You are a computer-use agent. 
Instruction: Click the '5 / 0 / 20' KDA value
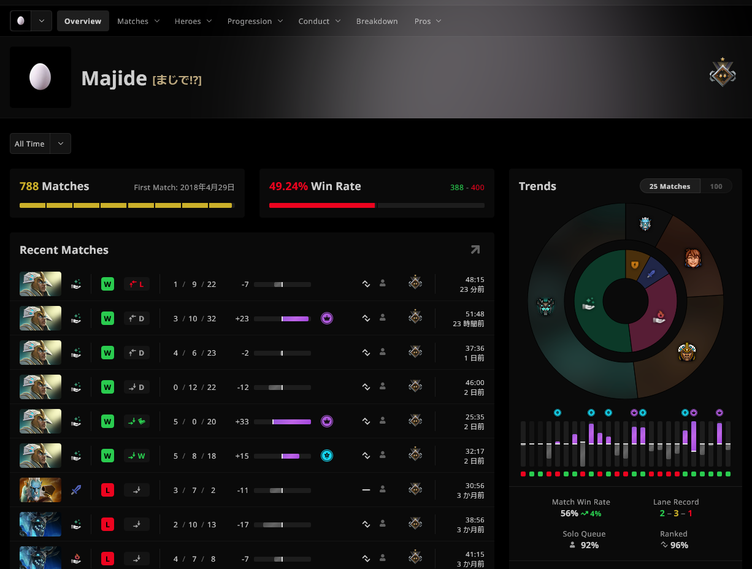[194, 421]
